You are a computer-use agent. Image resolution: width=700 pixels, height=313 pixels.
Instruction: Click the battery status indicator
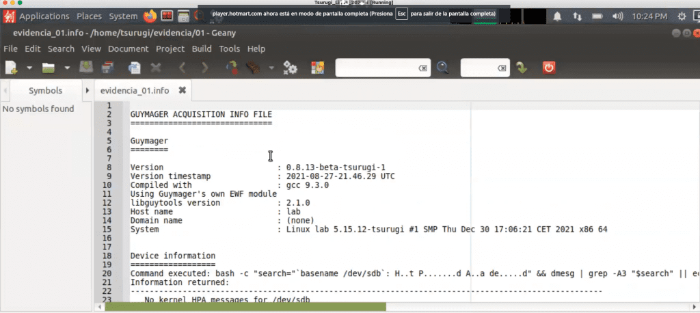coord(597,16)
